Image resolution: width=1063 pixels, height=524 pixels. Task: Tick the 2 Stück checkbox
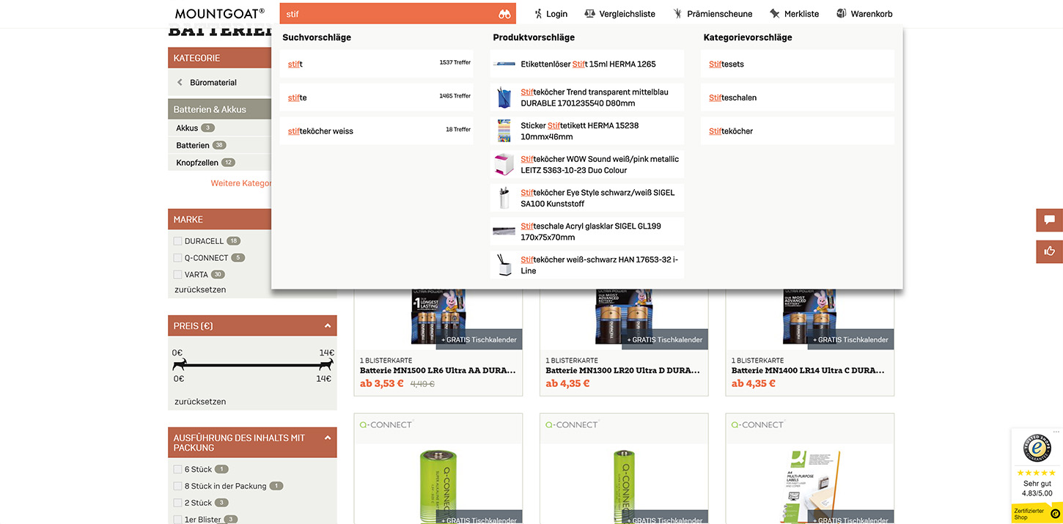click(177, 503)
